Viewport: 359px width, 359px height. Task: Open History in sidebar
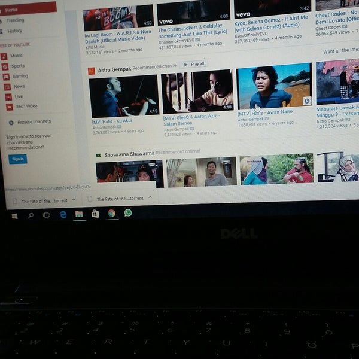click(x=14, y=31)
